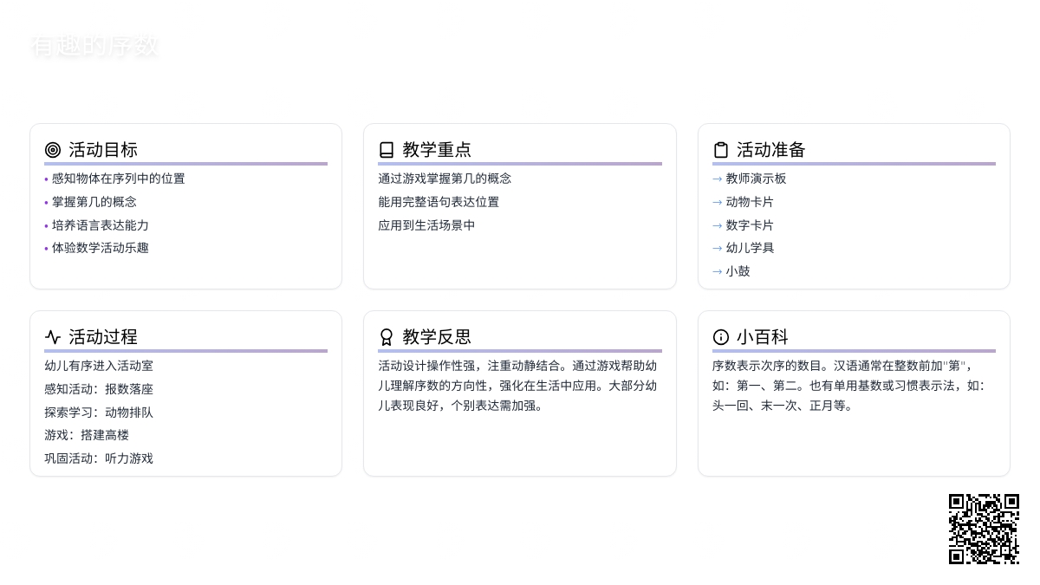Click the award ribbon icon beside 教学反思
This screenshot has height=585, width=1040.
[x=387, y=337]
